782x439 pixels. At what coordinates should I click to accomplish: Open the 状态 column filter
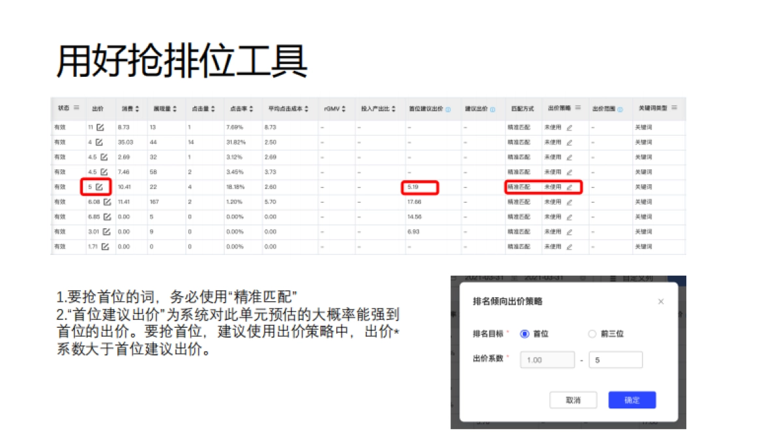[75, 107]
